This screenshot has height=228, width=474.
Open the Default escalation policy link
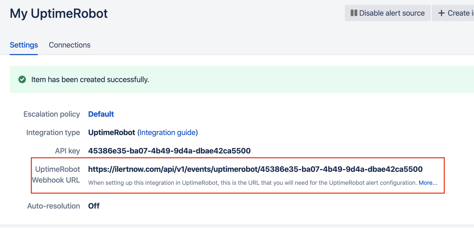coord(101,114)
